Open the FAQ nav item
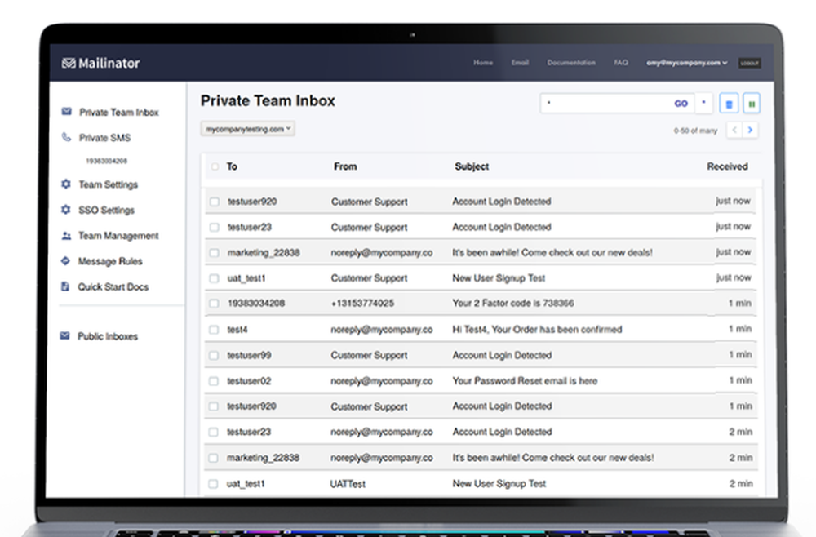This screenshot has height=537, width=816. 621,63
